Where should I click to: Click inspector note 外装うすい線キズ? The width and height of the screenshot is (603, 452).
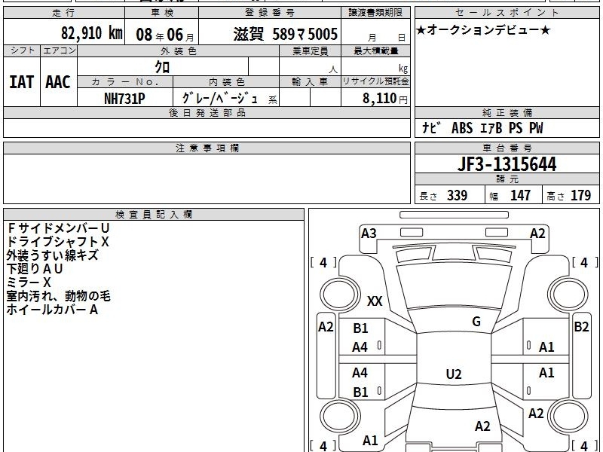pos(52,255)
